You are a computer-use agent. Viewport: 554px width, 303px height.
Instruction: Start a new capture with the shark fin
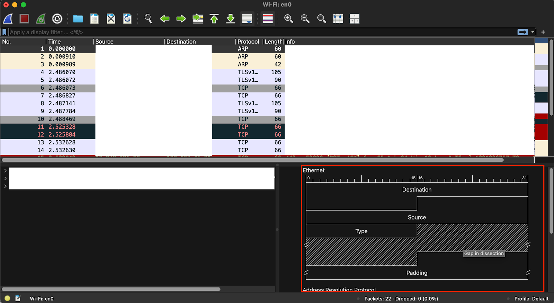click(8, 19)
